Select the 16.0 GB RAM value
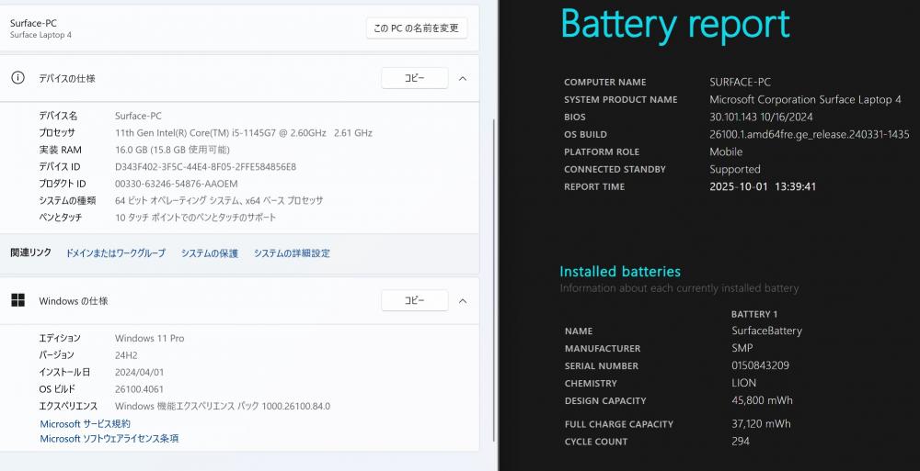 172,150
